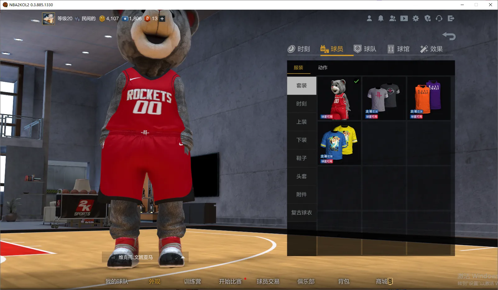Select the 时刻 category in the sidebar

pyautogui.click(x=302, y=104)
